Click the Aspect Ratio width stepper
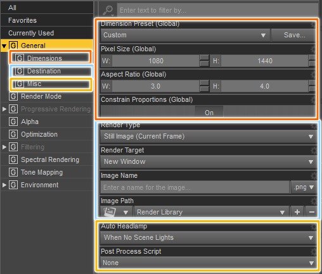 click(x=204, y=86)
